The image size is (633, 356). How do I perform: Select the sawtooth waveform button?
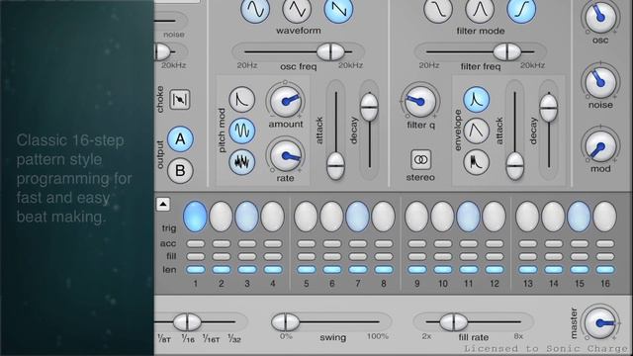click(338, 9)
